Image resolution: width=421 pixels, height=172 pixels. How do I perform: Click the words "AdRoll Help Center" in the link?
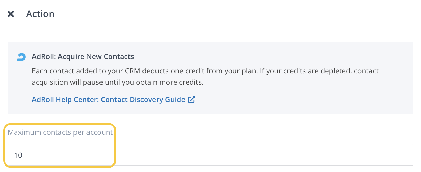[x=64, y=100]
